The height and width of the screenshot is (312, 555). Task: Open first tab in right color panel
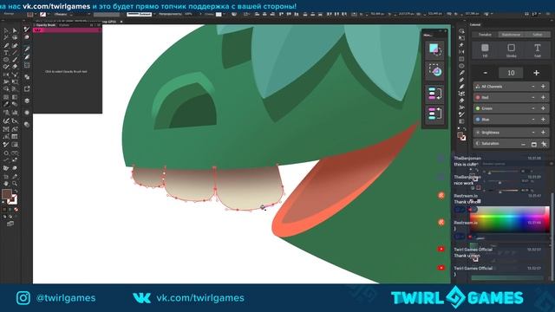tap(485, 35)
